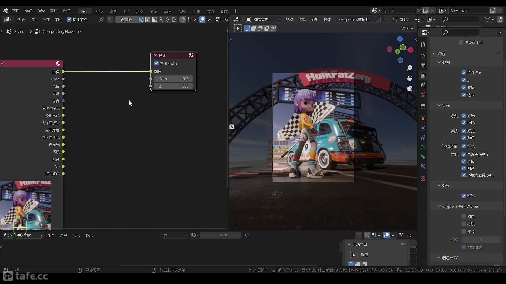Click the 背景图 backdrop button
The width and height of the screenshot is (506, 284).
coord(126,19)
